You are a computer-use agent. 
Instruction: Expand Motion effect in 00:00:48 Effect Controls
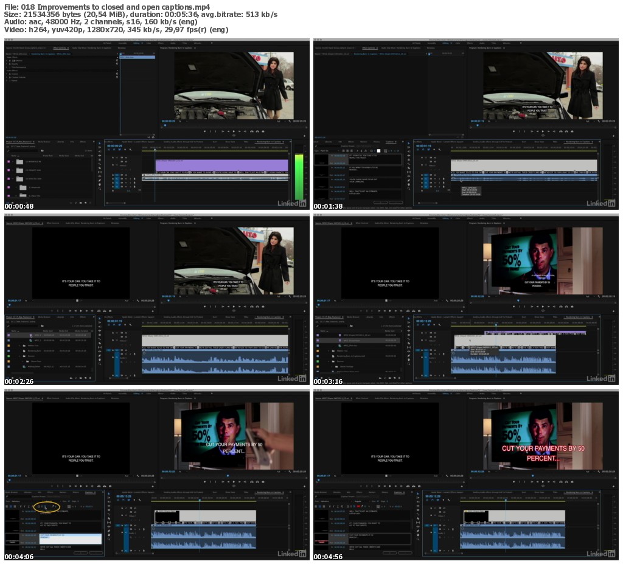pos(6,60)
